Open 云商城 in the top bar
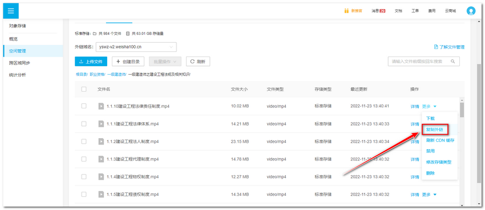This screenshot has height=210, width=485. coord(450,11)
